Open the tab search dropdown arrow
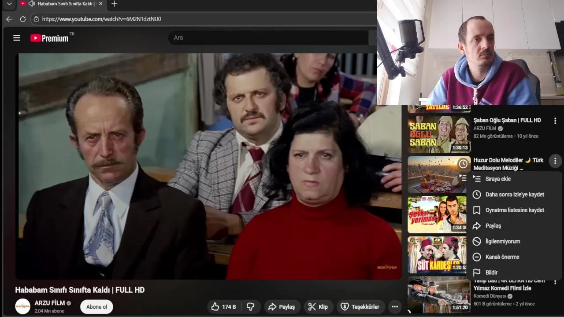564x317 pixels. [x=9, y=4]
